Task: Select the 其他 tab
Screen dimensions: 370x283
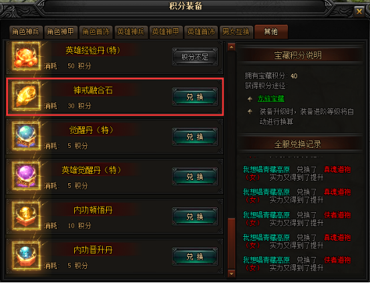Action: [271, 31]
